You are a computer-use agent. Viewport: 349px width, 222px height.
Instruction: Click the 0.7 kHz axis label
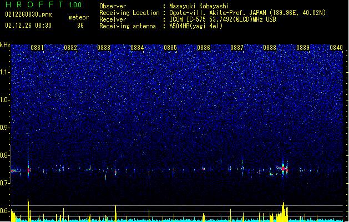pyautogui.click(x=5, y=183)
